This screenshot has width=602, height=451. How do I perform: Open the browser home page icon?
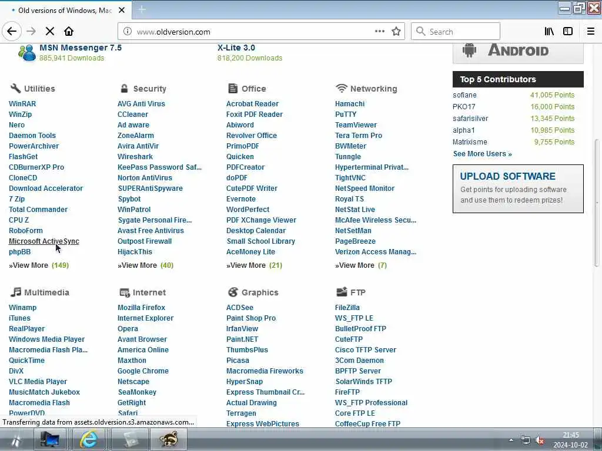[69, 32]
